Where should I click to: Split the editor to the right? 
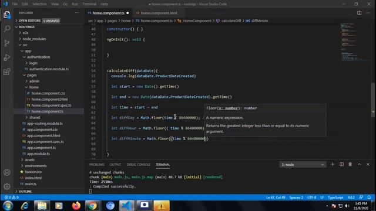point(359,13)
